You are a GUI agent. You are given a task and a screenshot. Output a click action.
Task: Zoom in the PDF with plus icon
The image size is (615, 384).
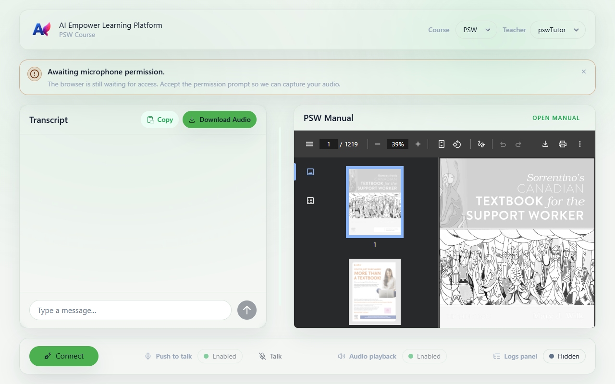418,144
